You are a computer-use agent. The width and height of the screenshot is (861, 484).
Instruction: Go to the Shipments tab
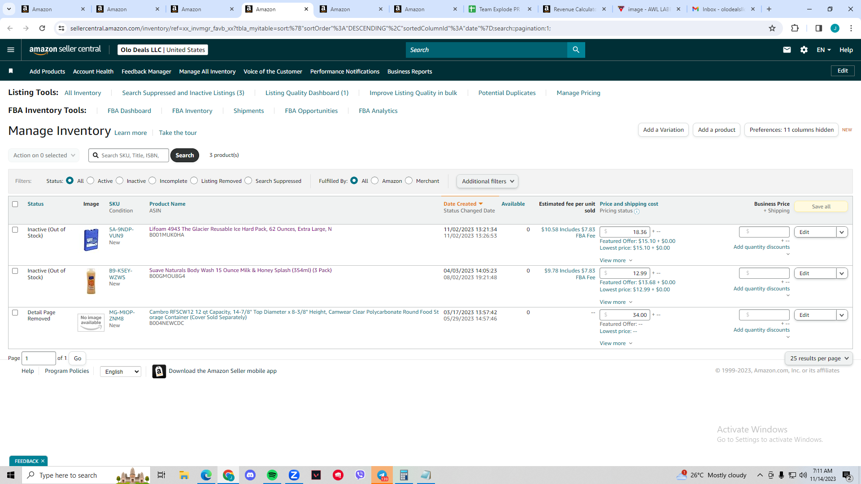tap(249, 111)
